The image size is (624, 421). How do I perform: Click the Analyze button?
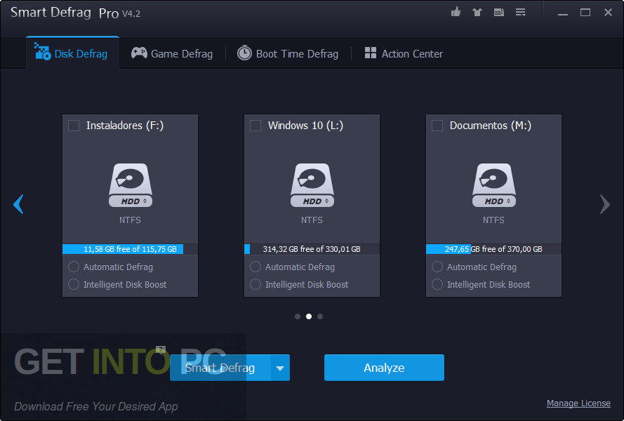384,368
